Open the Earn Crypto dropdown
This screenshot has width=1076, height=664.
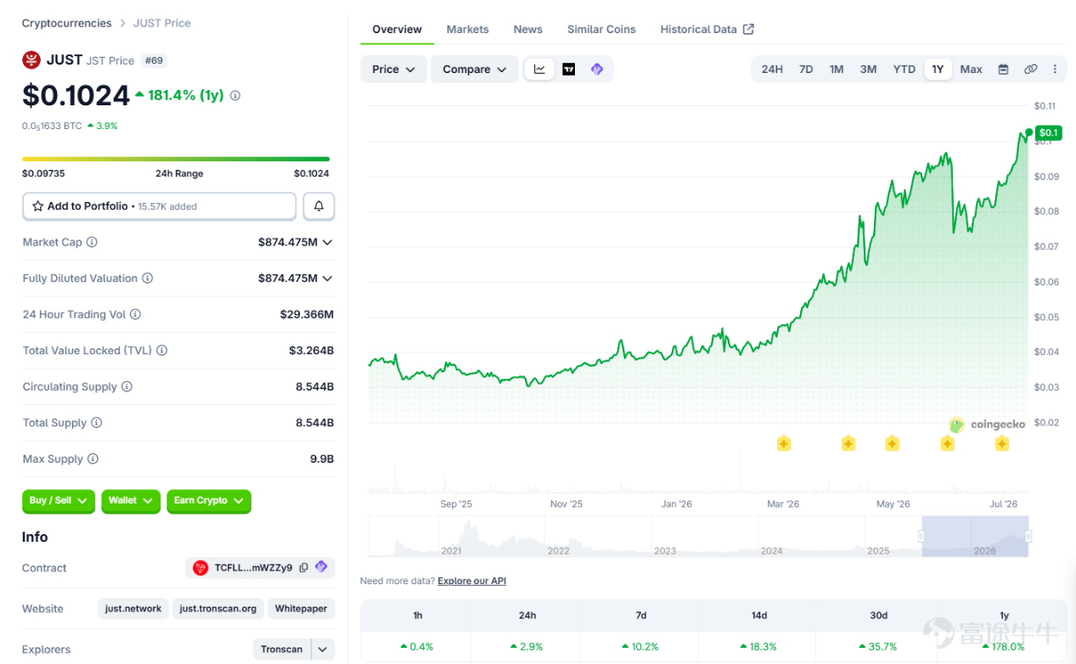209,501
